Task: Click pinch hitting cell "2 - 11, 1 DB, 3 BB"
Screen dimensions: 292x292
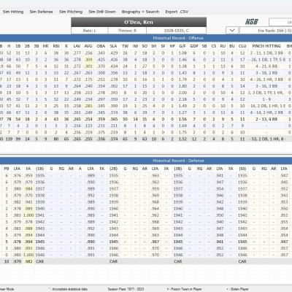Action: [x=266, y=53]
